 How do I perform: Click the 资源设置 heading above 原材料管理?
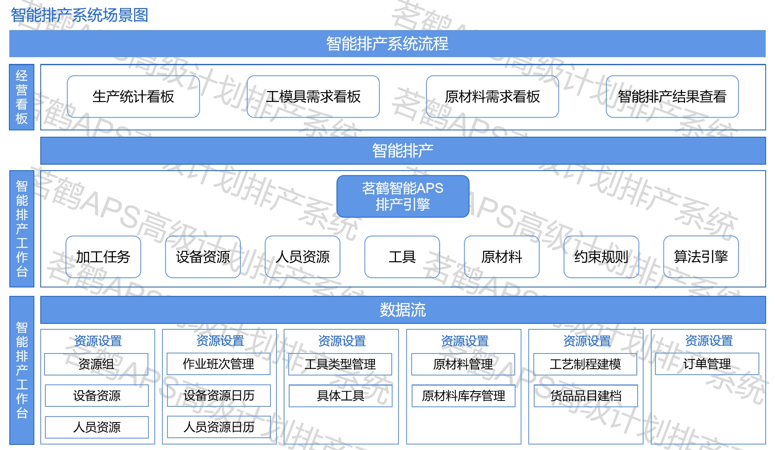465,341
